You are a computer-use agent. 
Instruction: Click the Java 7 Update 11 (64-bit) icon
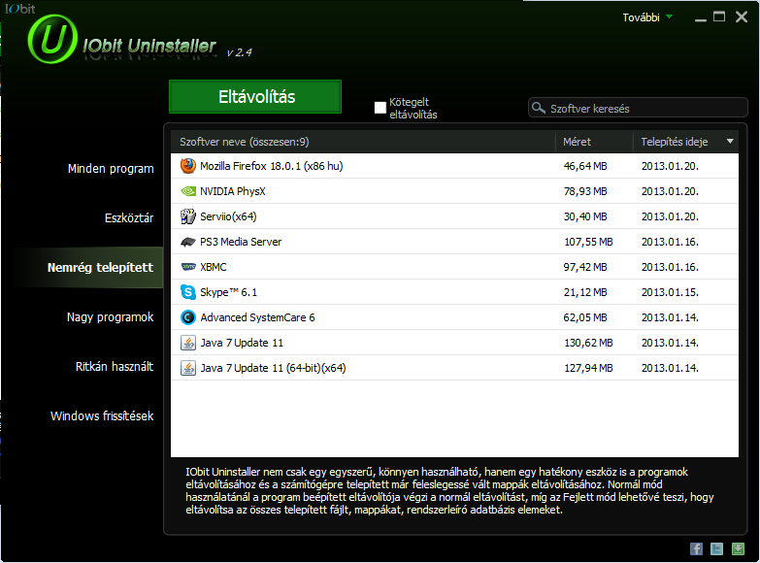(x=188, y=368)
